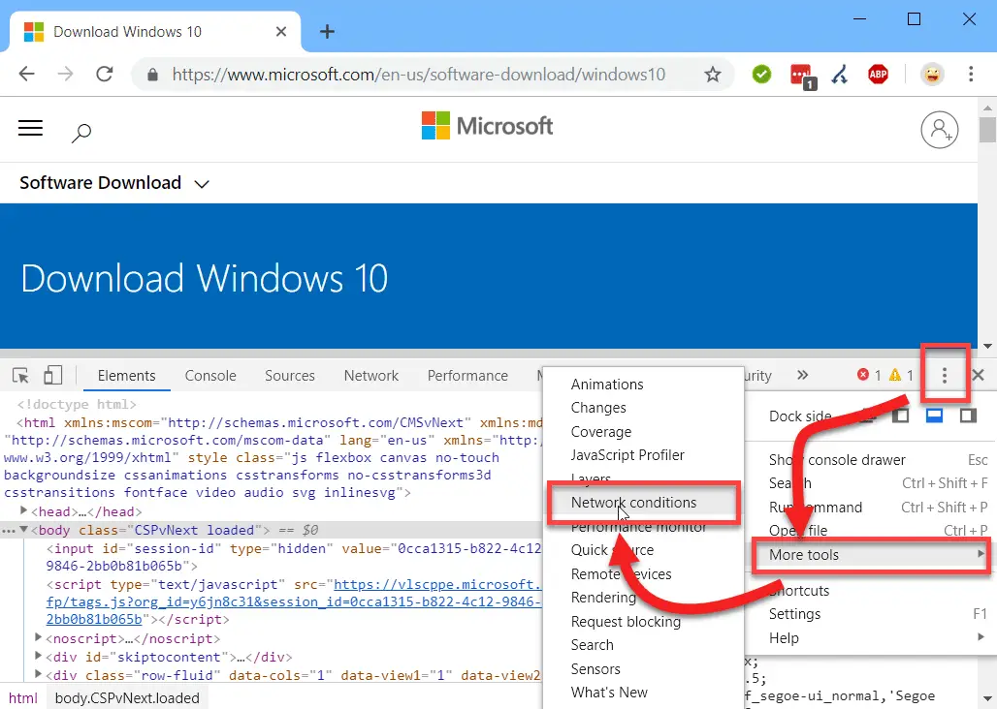Open DevTools Settings from the menu
This screenshot has height=709, width=997.
coord(871,614)
